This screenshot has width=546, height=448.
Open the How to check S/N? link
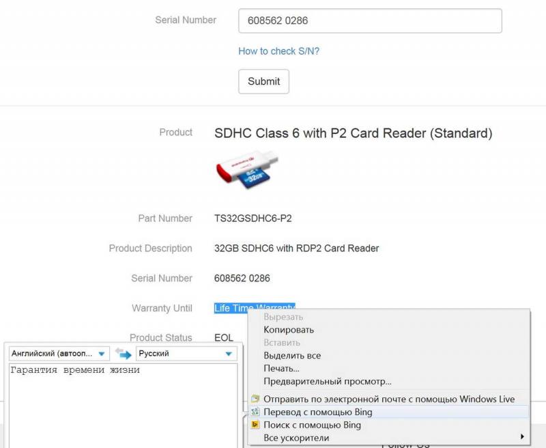pyautogui.click(x=278, y=51)
